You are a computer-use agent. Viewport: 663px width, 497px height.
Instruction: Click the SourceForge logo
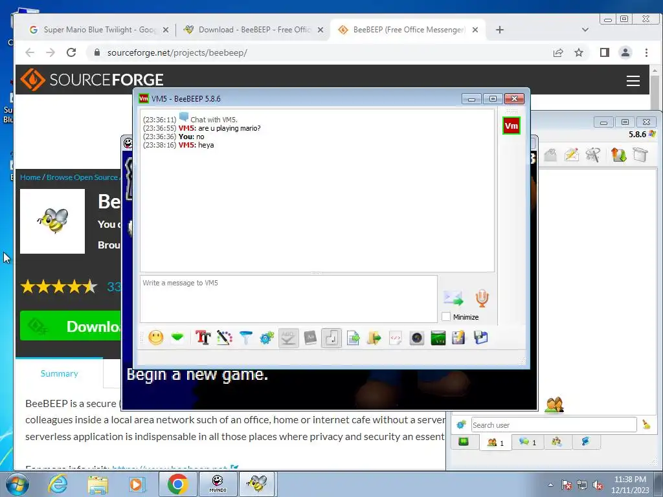[92, 80]
